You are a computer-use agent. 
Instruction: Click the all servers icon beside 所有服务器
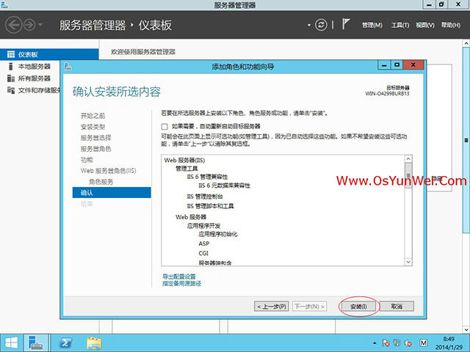tap(11, 78)
